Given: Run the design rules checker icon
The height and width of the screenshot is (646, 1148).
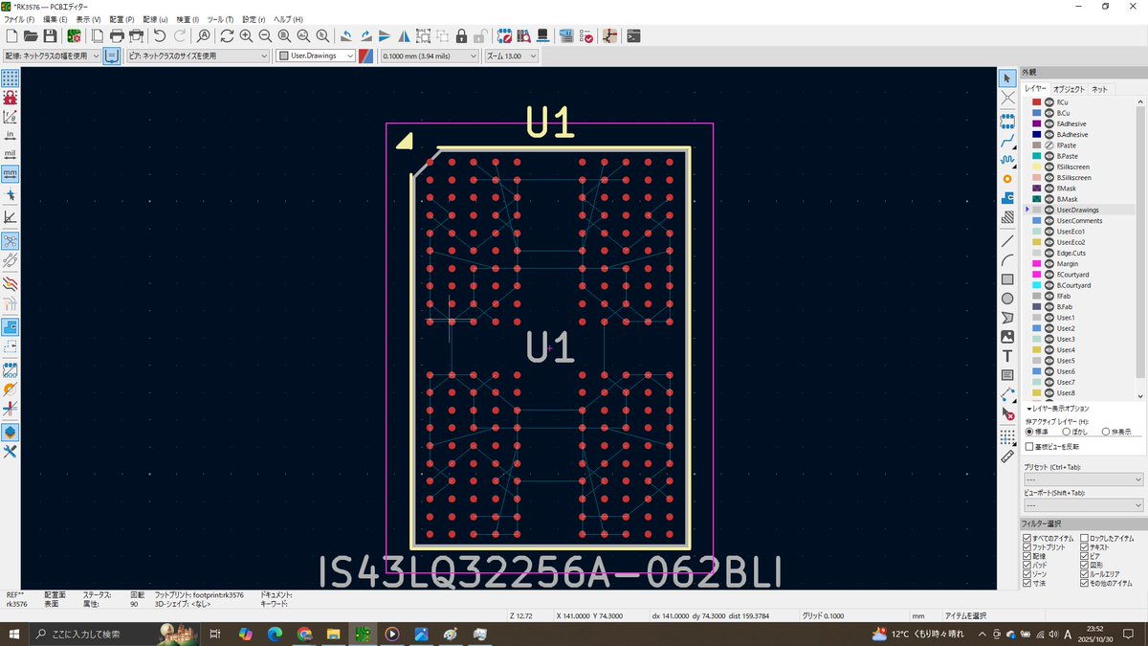Looking at the screenshot, I should 587,35.
